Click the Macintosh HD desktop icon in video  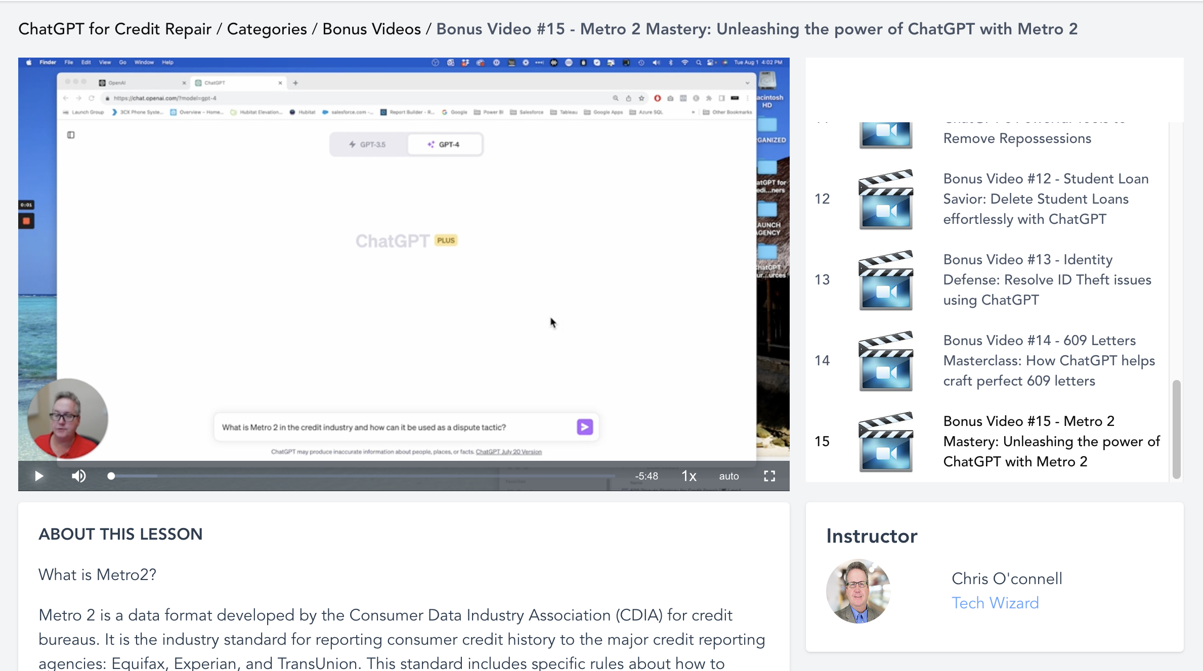coord(769,90)
